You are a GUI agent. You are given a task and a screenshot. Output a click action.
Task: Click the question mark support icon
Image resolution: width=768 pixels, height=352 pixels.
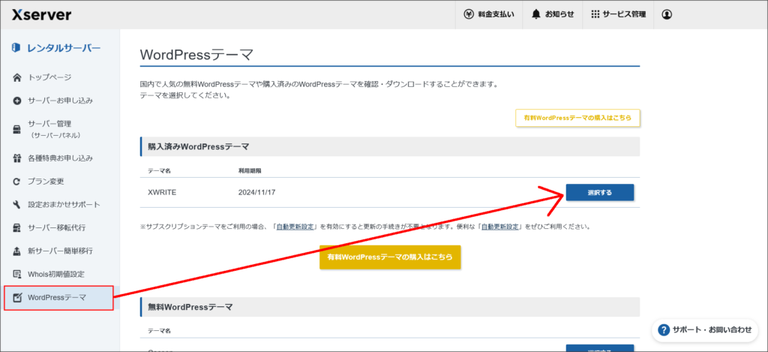coord(664,330)
